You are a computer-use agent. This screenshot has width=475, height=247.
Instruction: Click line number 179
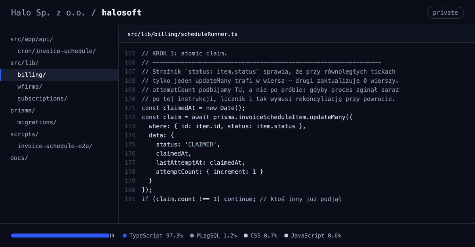[130, 181]
